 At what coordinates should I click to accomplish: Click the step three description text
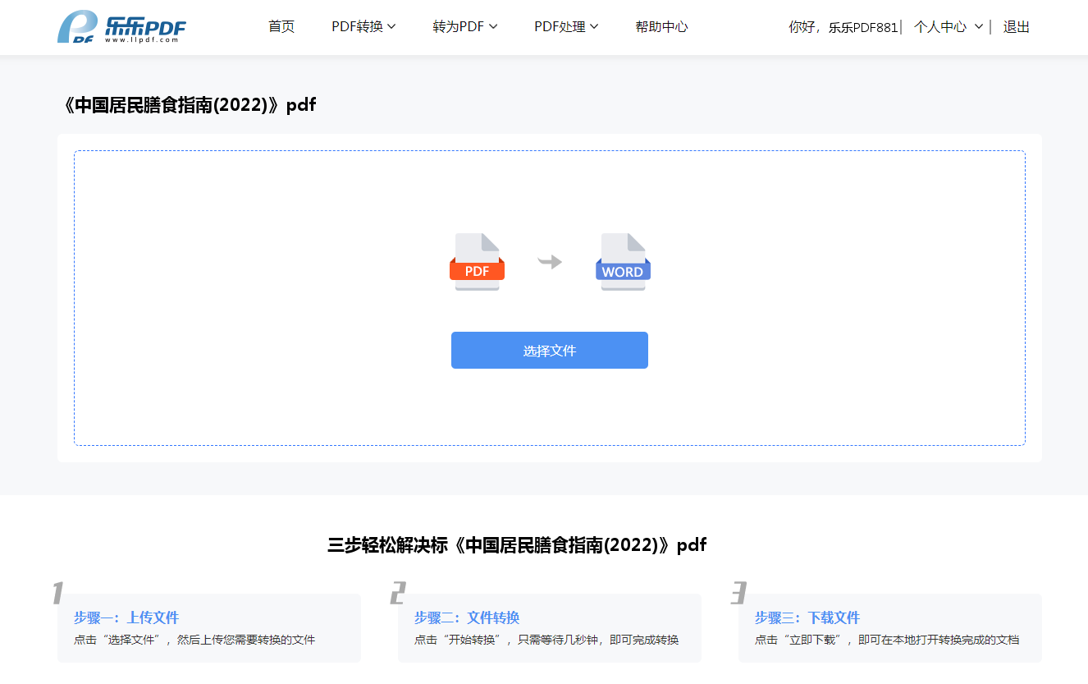[887, 640]
